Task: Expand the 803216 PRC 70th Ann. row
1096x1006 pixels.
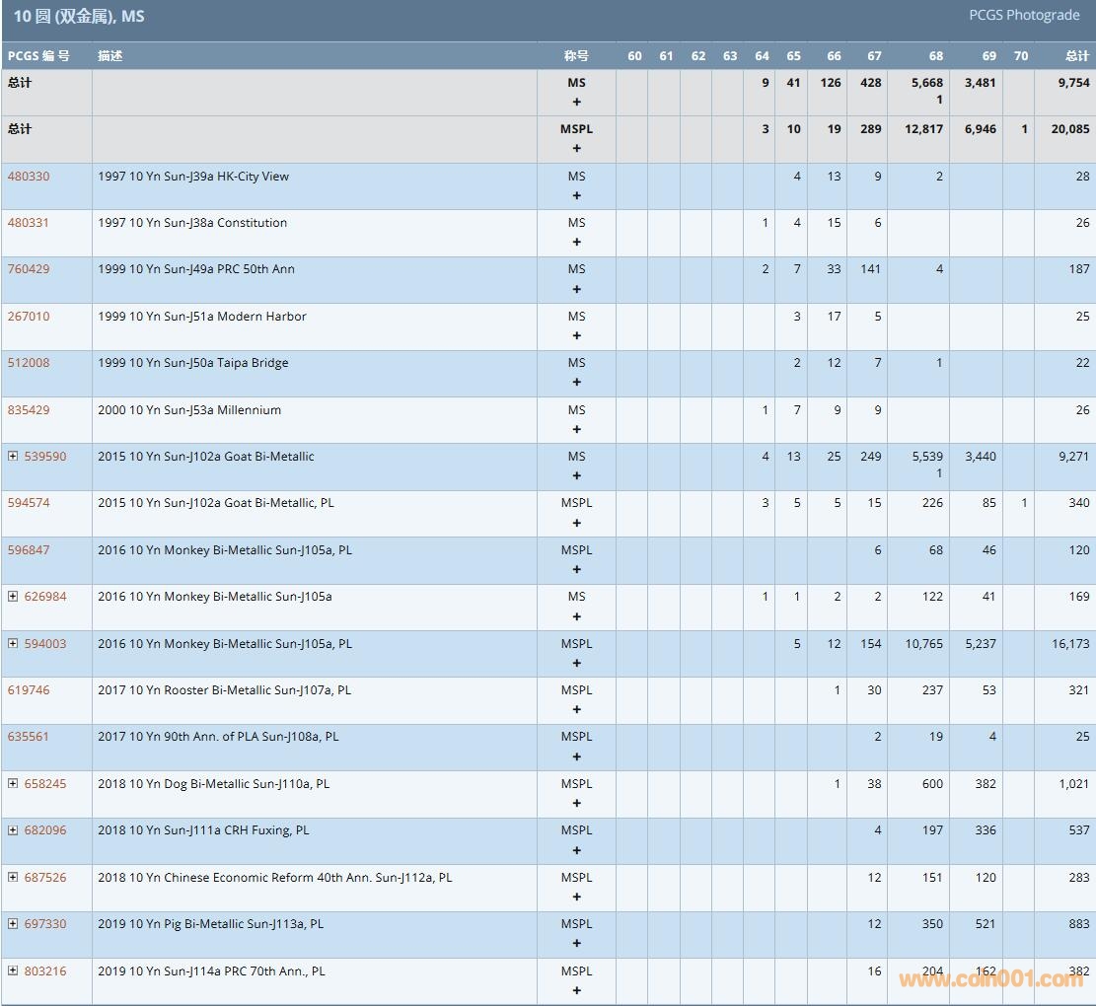Action: coord(13,971)
